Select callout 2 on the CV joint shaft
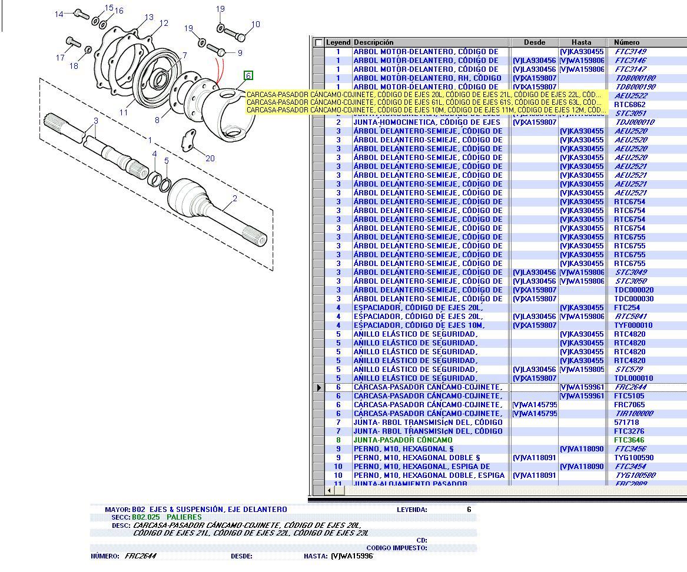 click(x=235, y=198)
